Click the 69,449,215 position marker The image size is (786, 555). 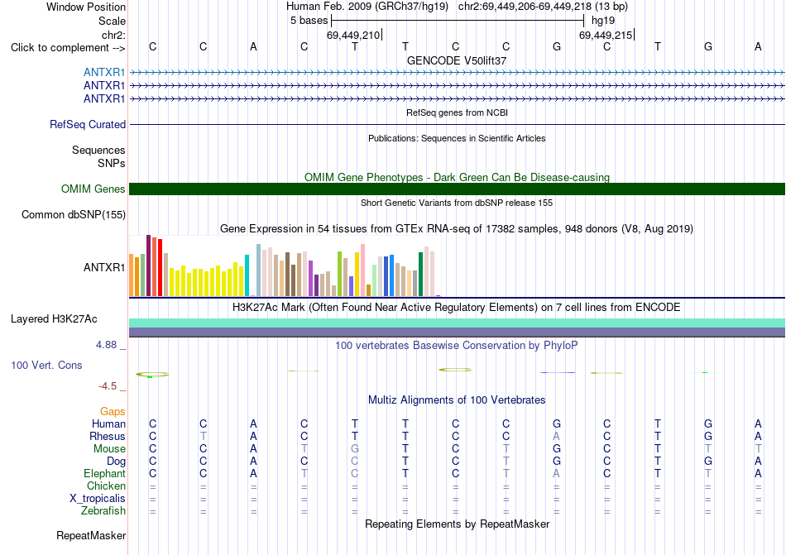[606, 35]
